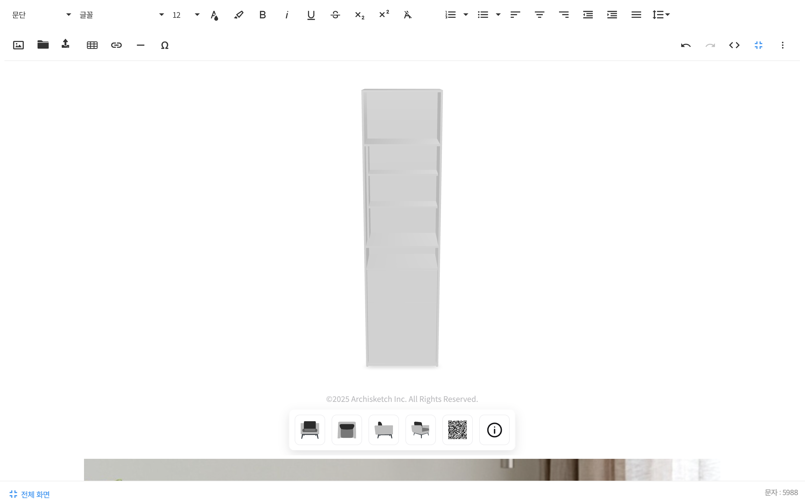
Task: Increase paragraph indent
Action: [612, 15]
